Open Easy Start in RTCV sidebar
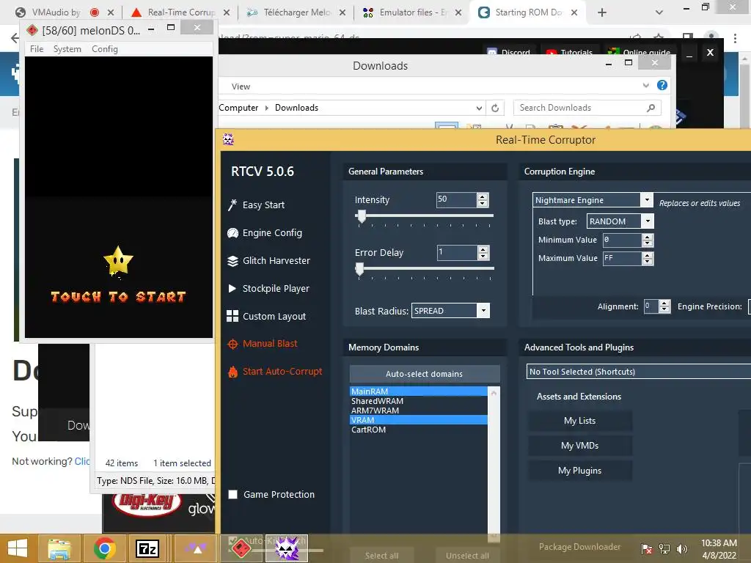751x563 pixels. tap(257, 205)
